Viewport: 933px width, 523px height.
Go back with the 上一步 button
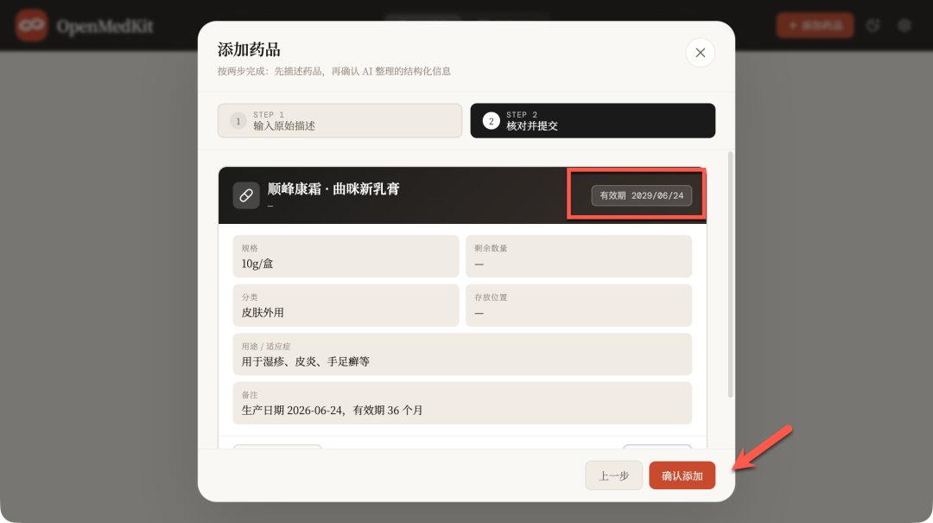[x=613, y=475]
